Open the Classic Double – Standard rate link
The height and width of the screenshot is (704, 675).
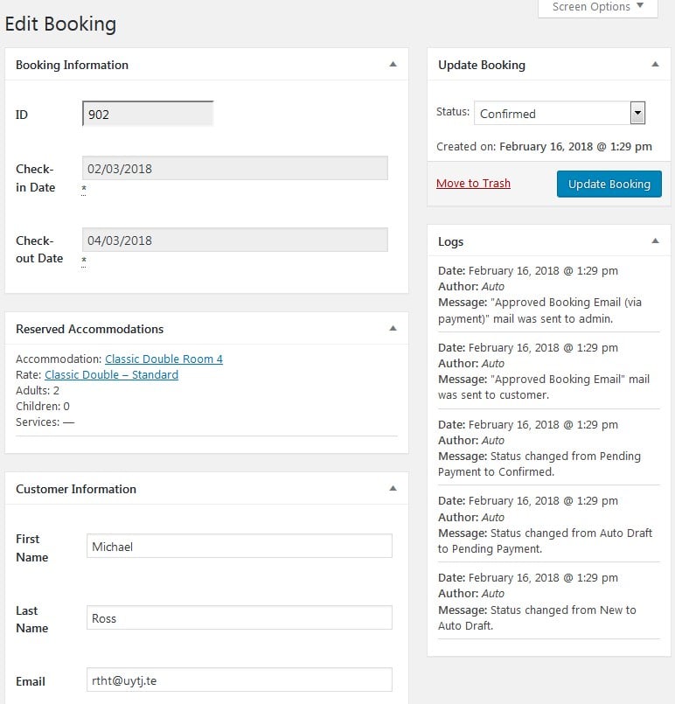pyautogui.click(x=111, y=375)
